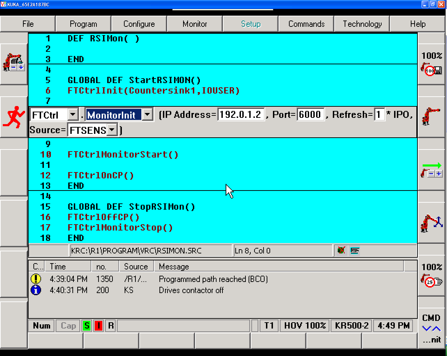The height and width of the screenshot is (356, 447).
Task: Click the robot with coordinate axes icon
Action: (x=431, y=223)
